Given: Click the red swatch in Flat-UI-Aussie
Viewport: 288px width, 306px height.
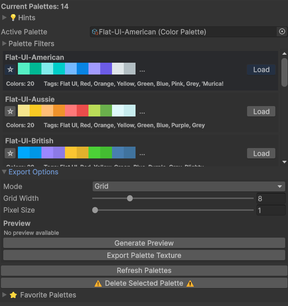Looking at the screenshot, I should click(x=82, y=110).
